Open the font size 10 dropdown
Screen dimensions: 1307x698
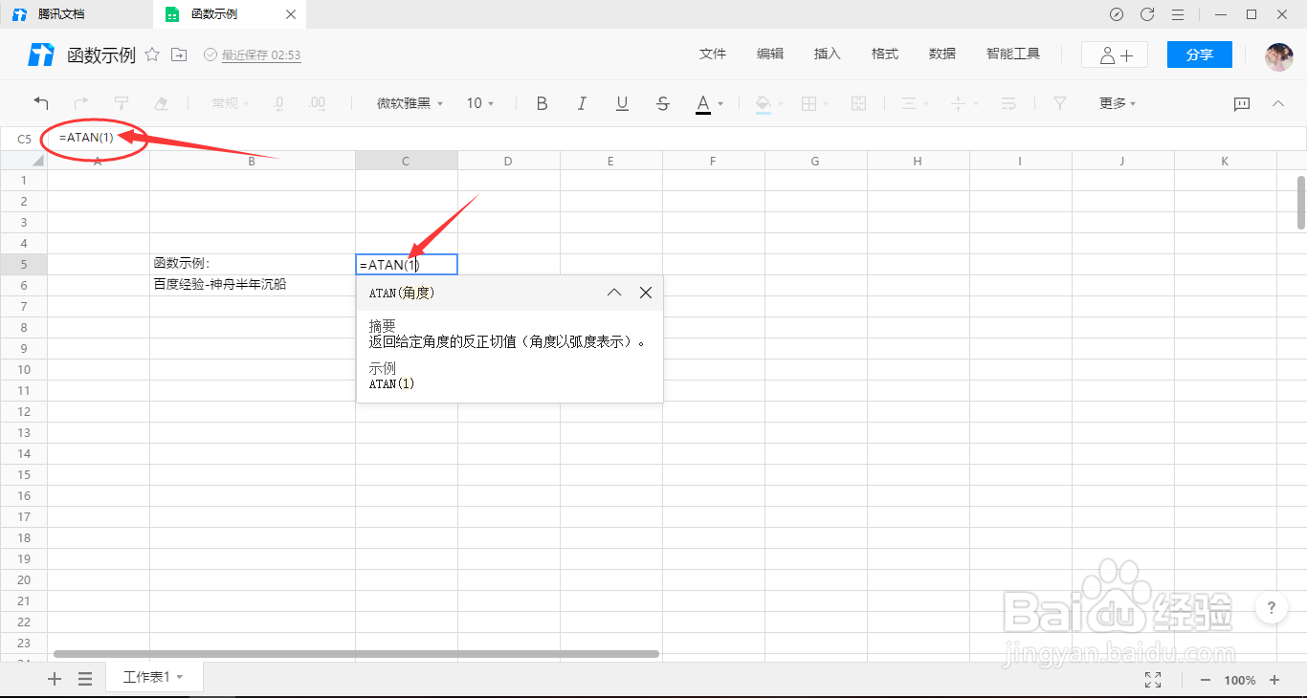coord(480,103)
